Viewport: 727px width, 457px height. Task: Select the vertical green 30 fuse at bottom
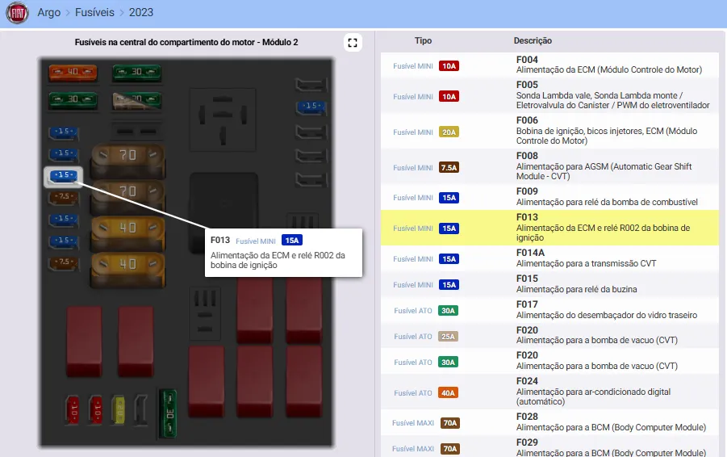click(x=168, y=413)
